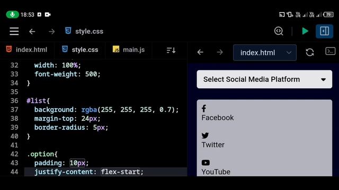Viewport: 339px width, 190px height.
Task: Click line number 44 in the gutter
Action: (14, 172)
